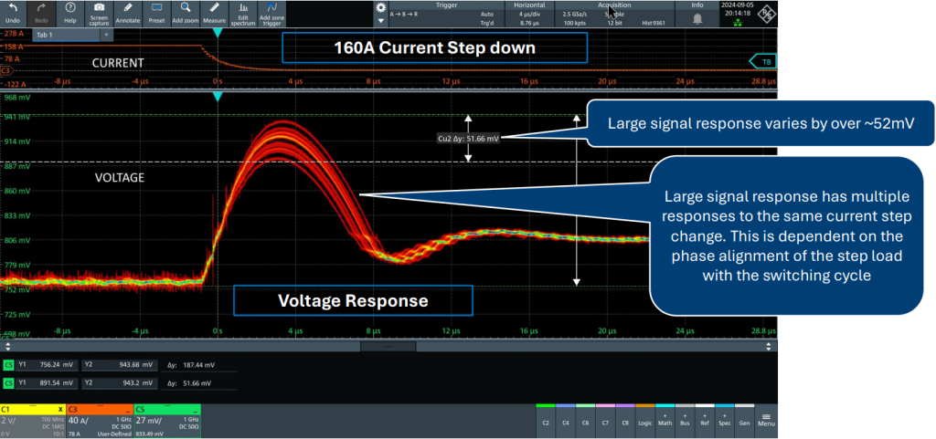Click the trigger position marker on current plot
This screenshot has width=936, height=439.
(218, 34)
